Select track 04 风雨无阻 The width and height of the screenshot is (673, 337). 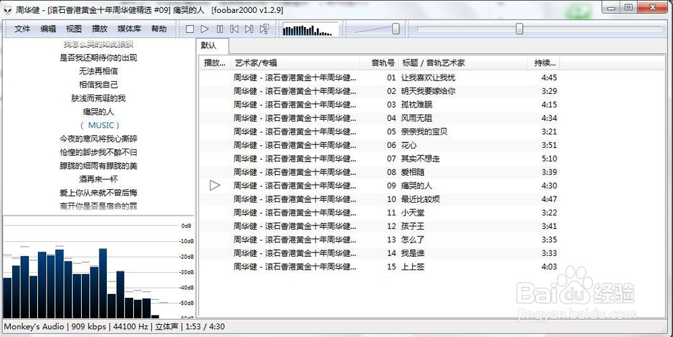(x=380, y=118)
